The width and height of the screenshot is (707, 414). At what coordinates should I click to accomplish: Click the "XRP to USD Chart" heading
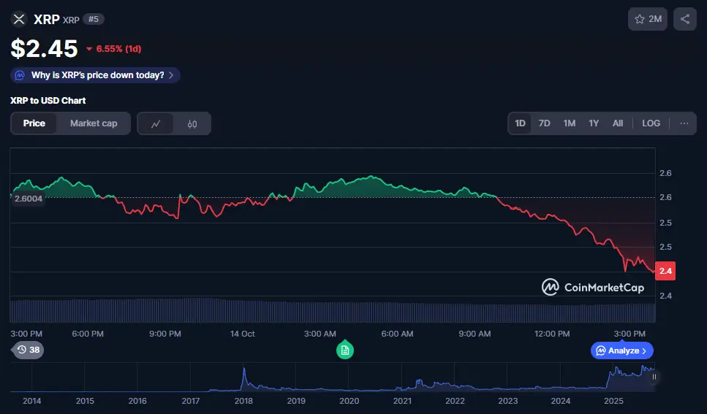pyautogui.click(x=48, y=101)
